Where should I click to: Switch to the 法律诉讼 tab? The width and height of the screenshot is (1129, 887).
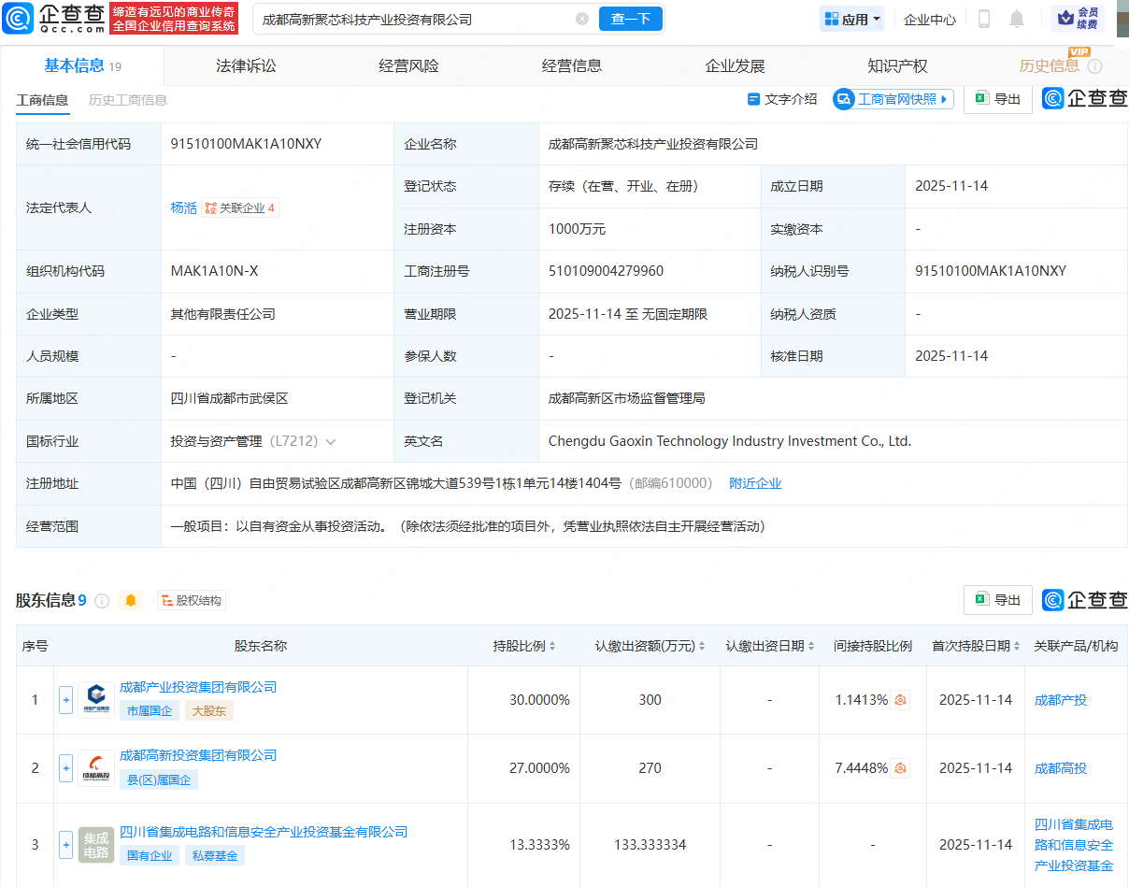point(246,65)
